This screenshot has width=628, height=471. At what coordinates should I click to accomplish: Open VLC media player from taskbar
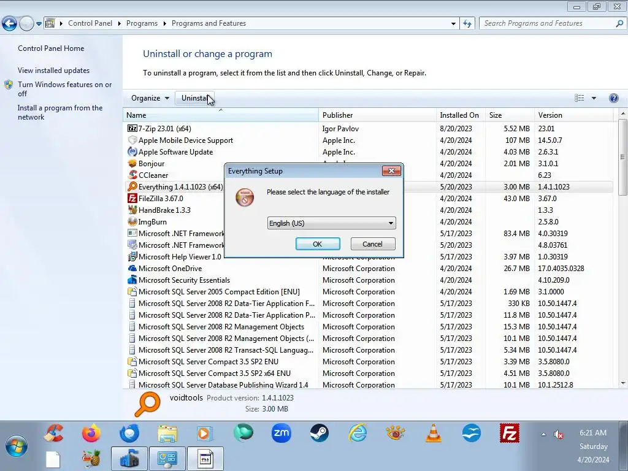(434, 433)
